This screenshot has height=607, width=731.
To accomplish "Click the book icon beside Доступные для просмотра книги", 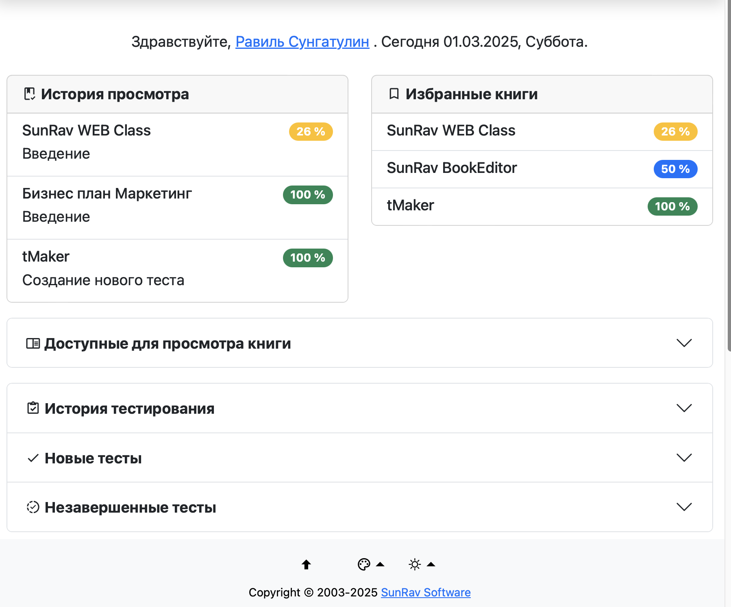I will pyautogui.click(x=33, y=343).
